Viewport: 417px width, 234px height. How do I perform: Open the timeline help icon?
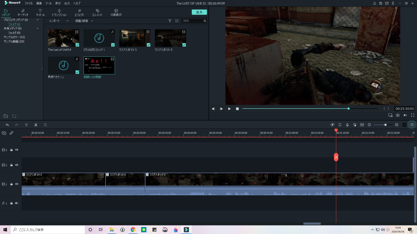(412, 125)
